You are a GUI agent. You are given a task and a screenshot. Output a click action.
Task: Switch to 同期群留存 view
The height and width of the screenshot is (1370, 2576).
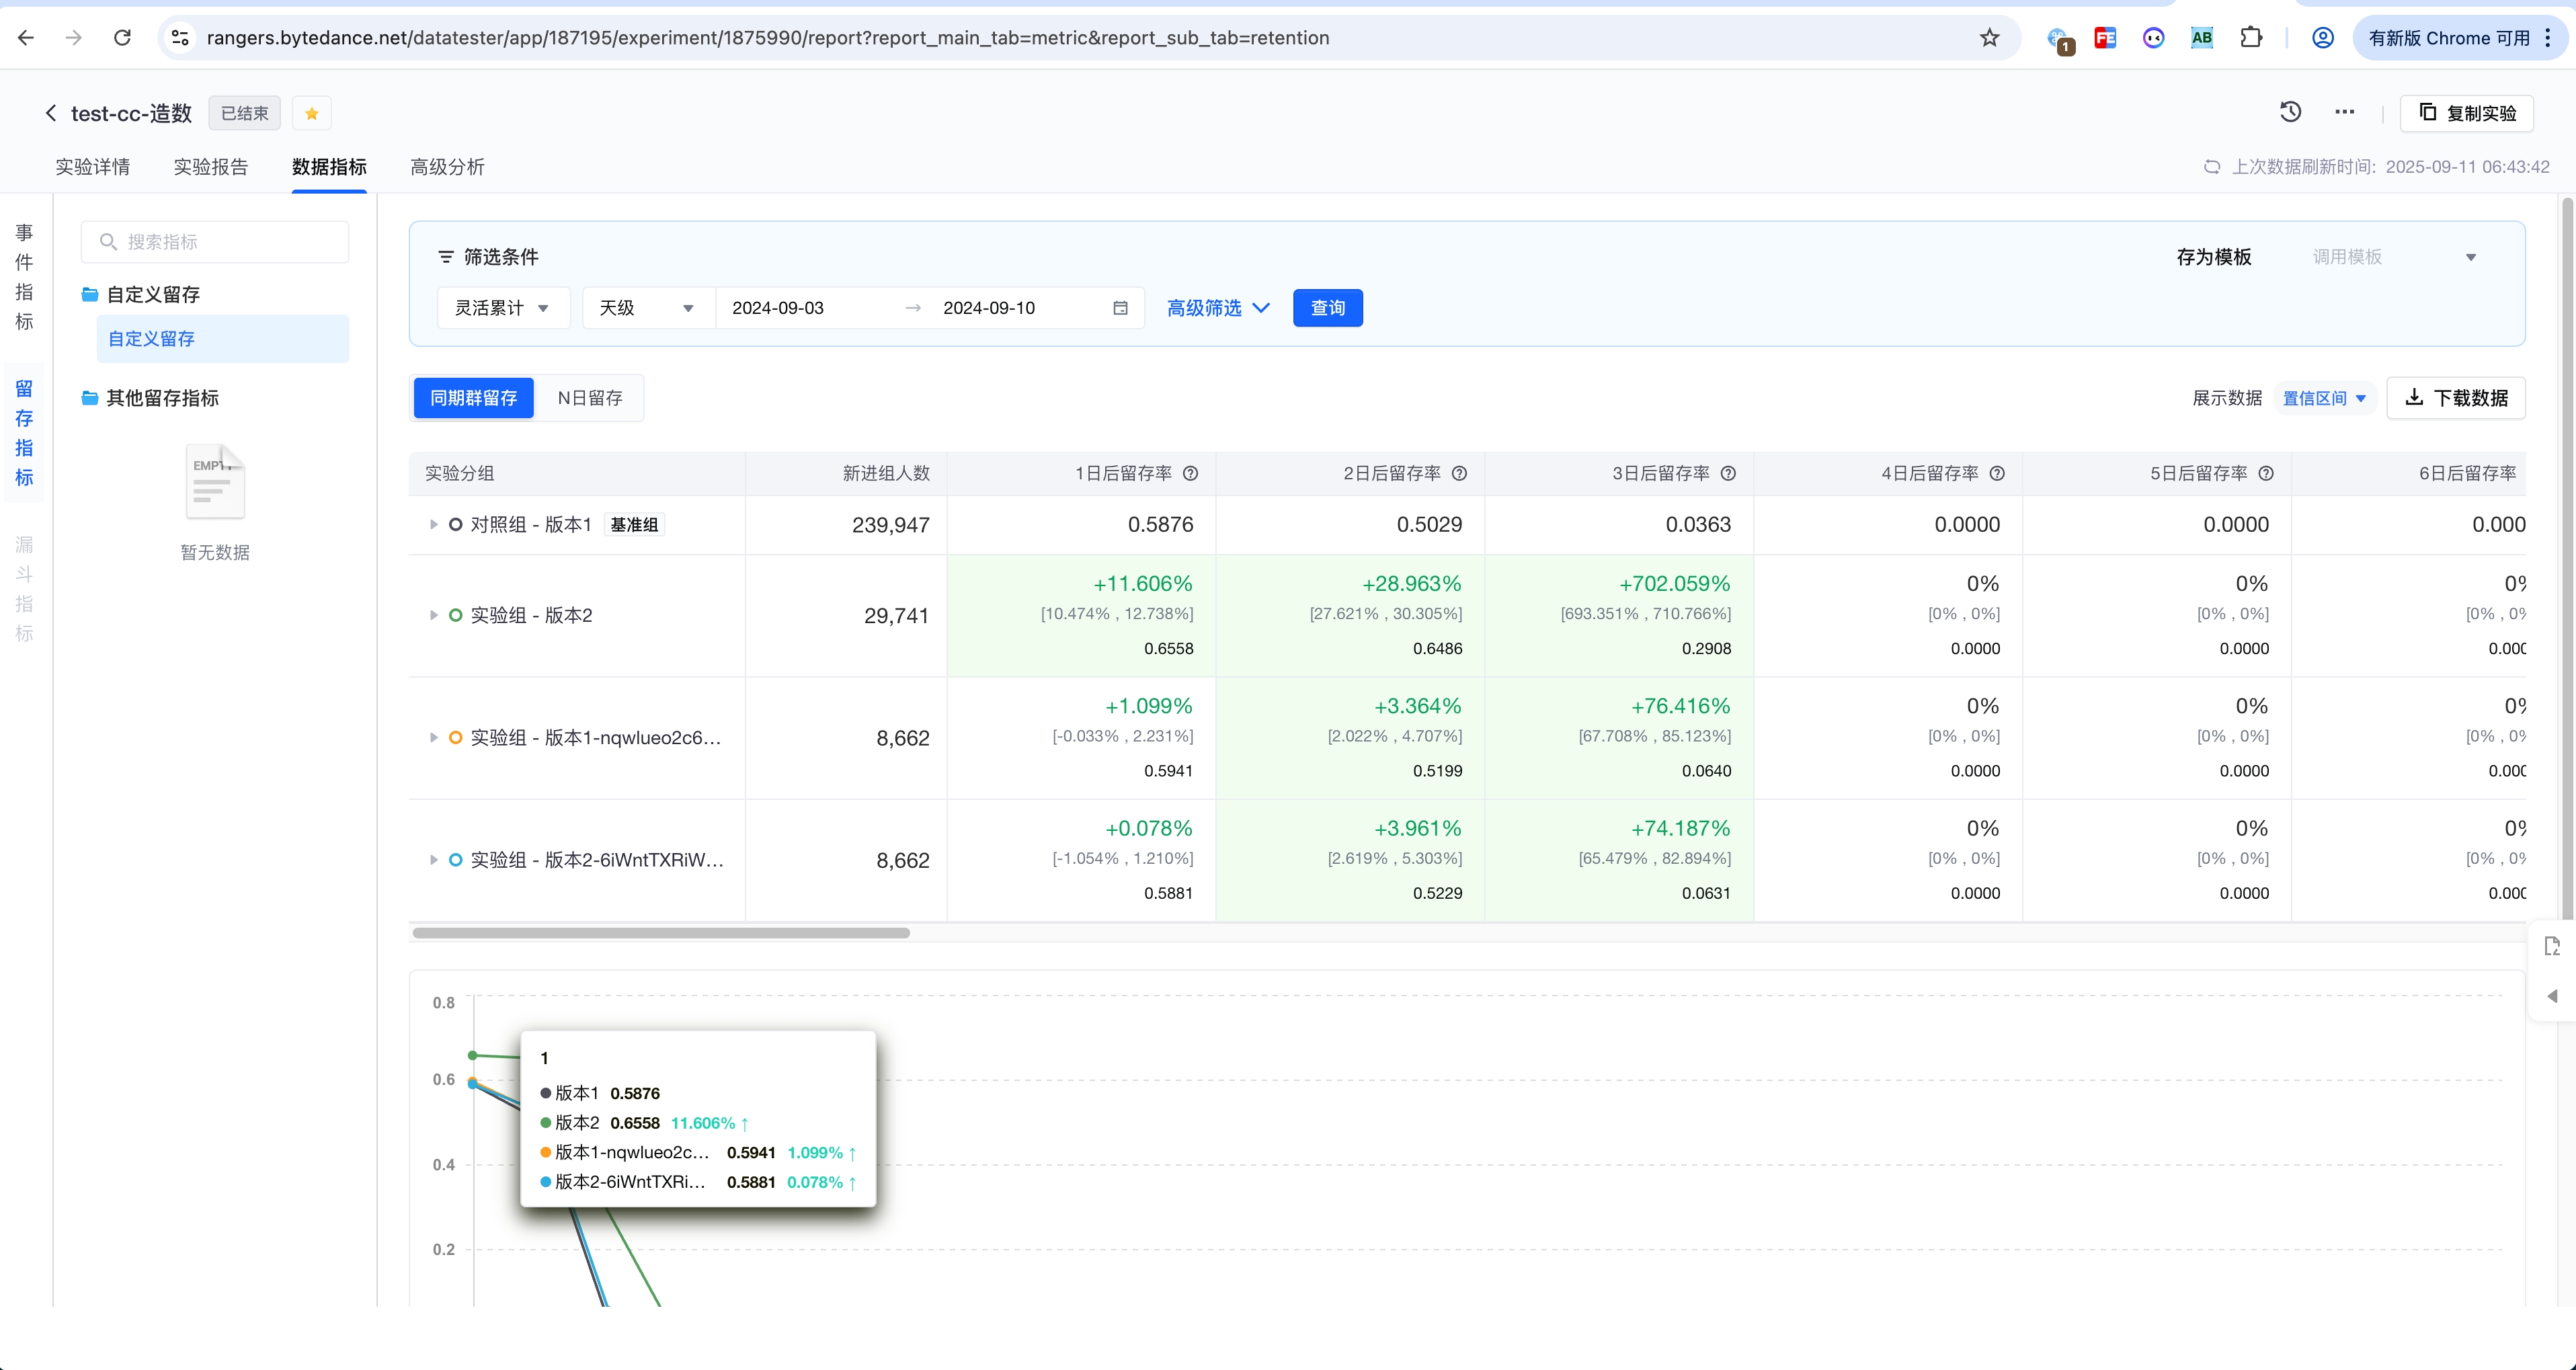click(473, 398)
